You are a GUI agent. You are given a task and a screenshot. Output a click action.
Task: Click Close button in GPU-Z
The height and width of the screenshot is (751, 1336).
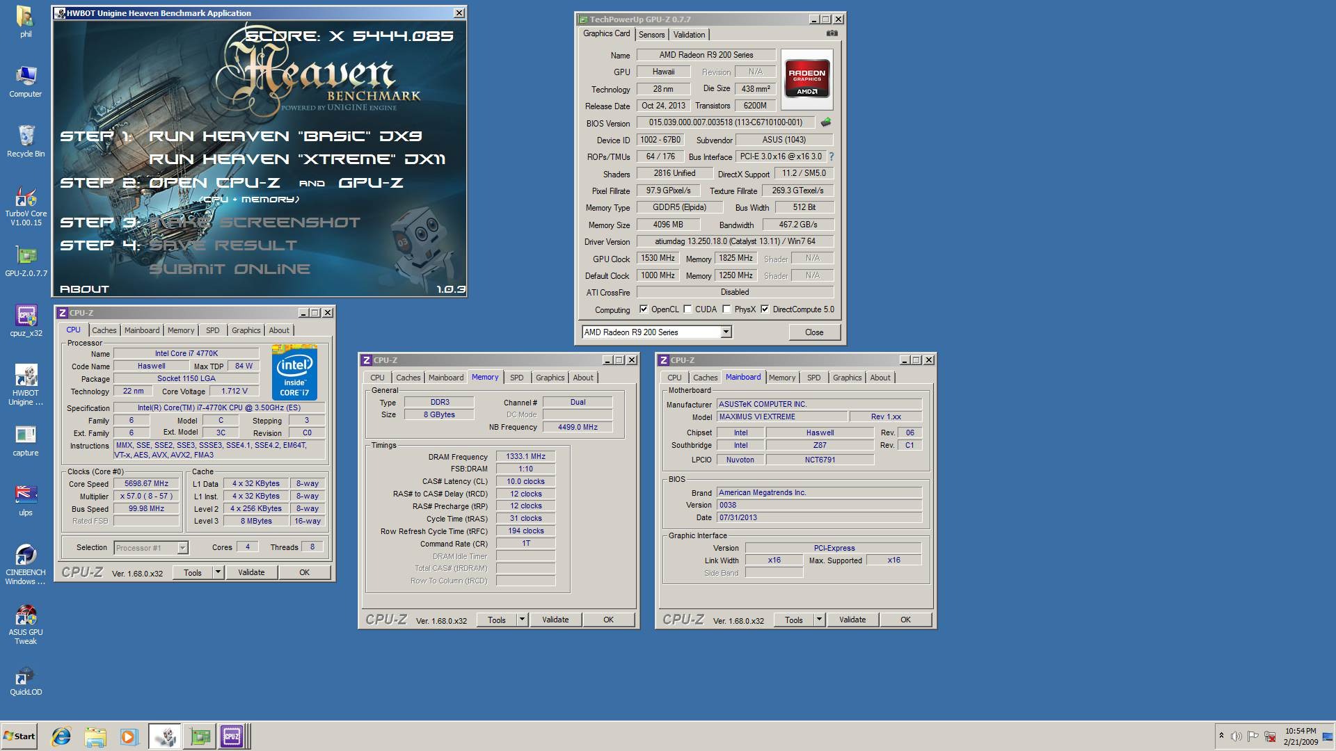(x=814, y=332)
